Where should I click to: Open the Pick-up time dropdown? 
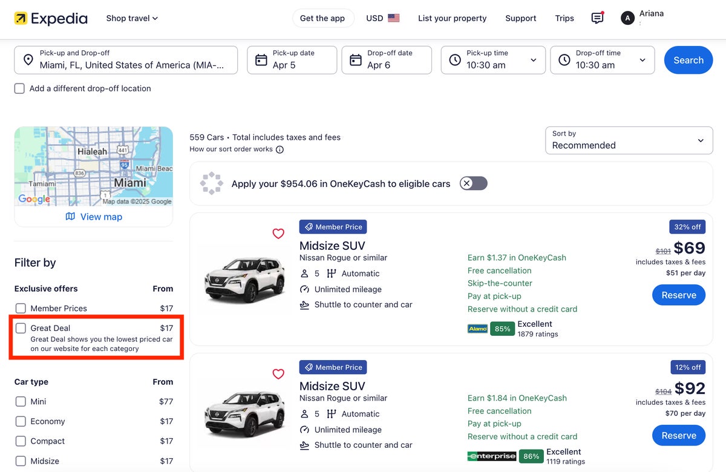pyautogui.click(x=493, y=60)
